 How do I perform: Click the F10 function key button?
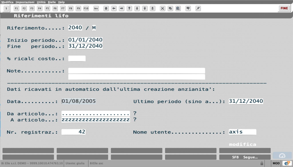pyautogui.click(x=86, y=8)
